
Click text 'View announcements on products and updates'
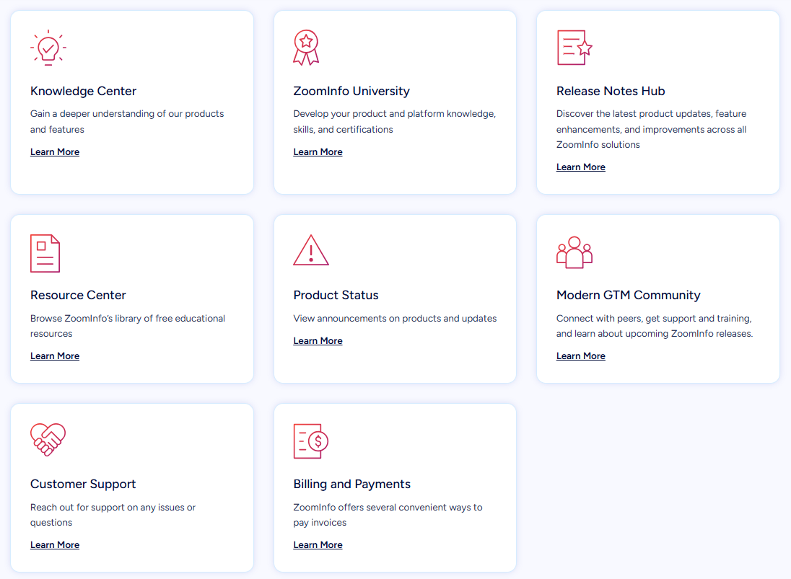click(x=395, y=319)
